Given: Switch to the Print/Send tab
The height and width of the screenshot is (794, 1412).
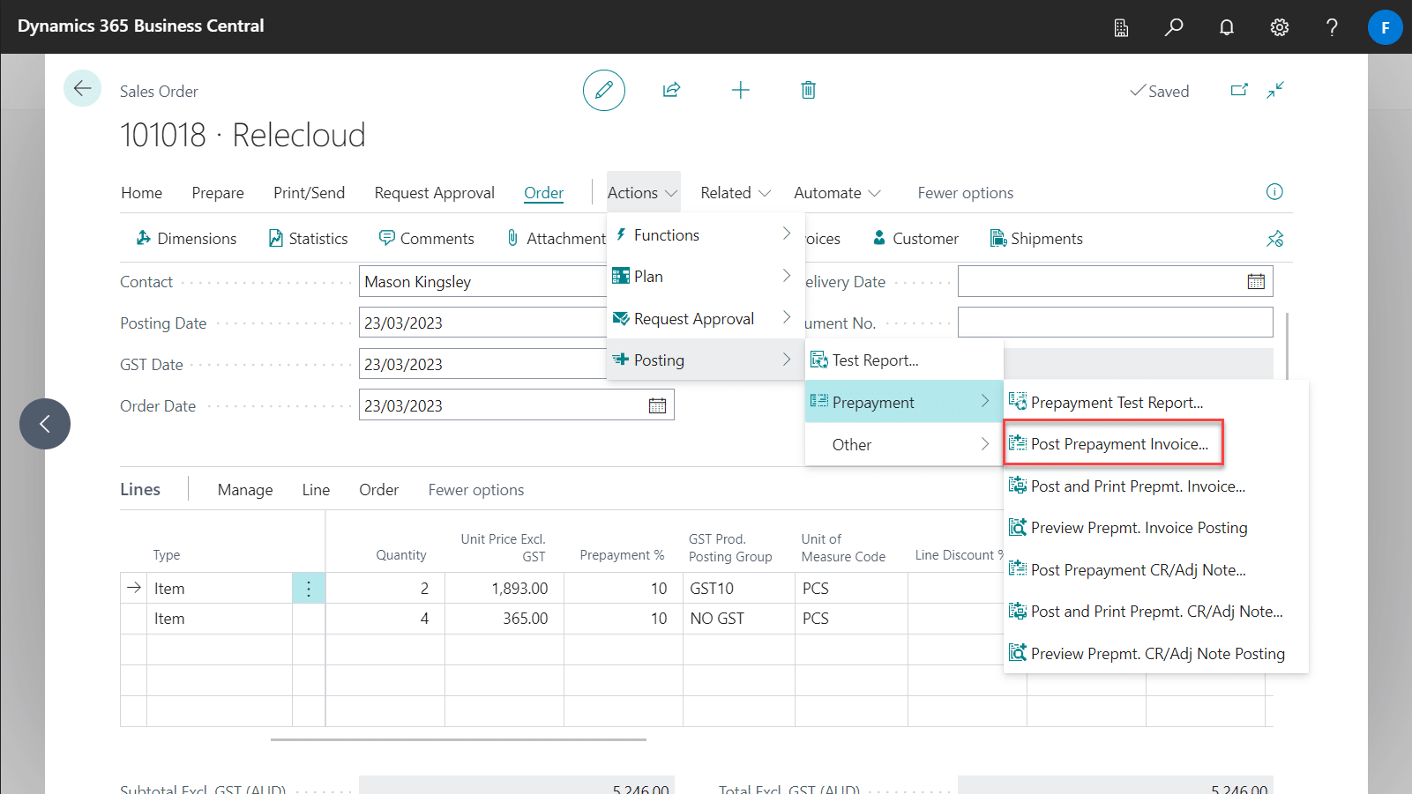Looking at the screenshot, I should pyautogui.click(x=309, y=192).
